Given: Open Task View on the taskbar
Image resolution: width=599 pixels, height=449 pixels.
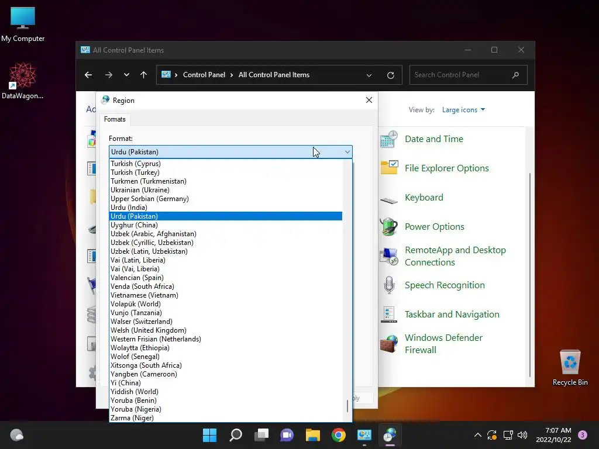Looking at the screenshot, I should pyautogui.click(x=261, y=435).
